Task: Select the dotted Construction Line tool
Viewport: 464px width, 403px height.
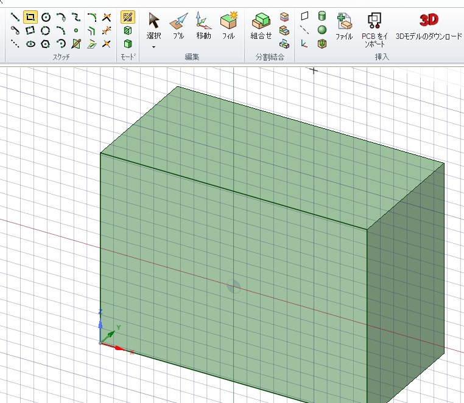Action: pyautogui.click(x=15, y=44)
